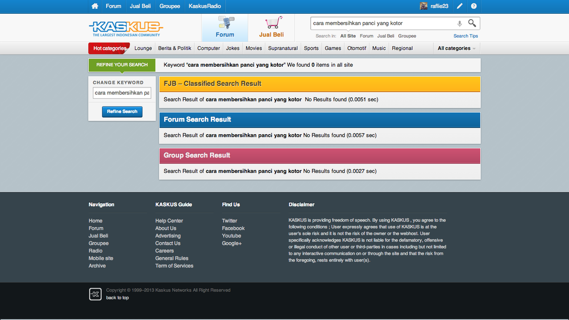Open Contact Us link
The width and height of the screenshot is (569, 320).
click(x=168, y=244)
